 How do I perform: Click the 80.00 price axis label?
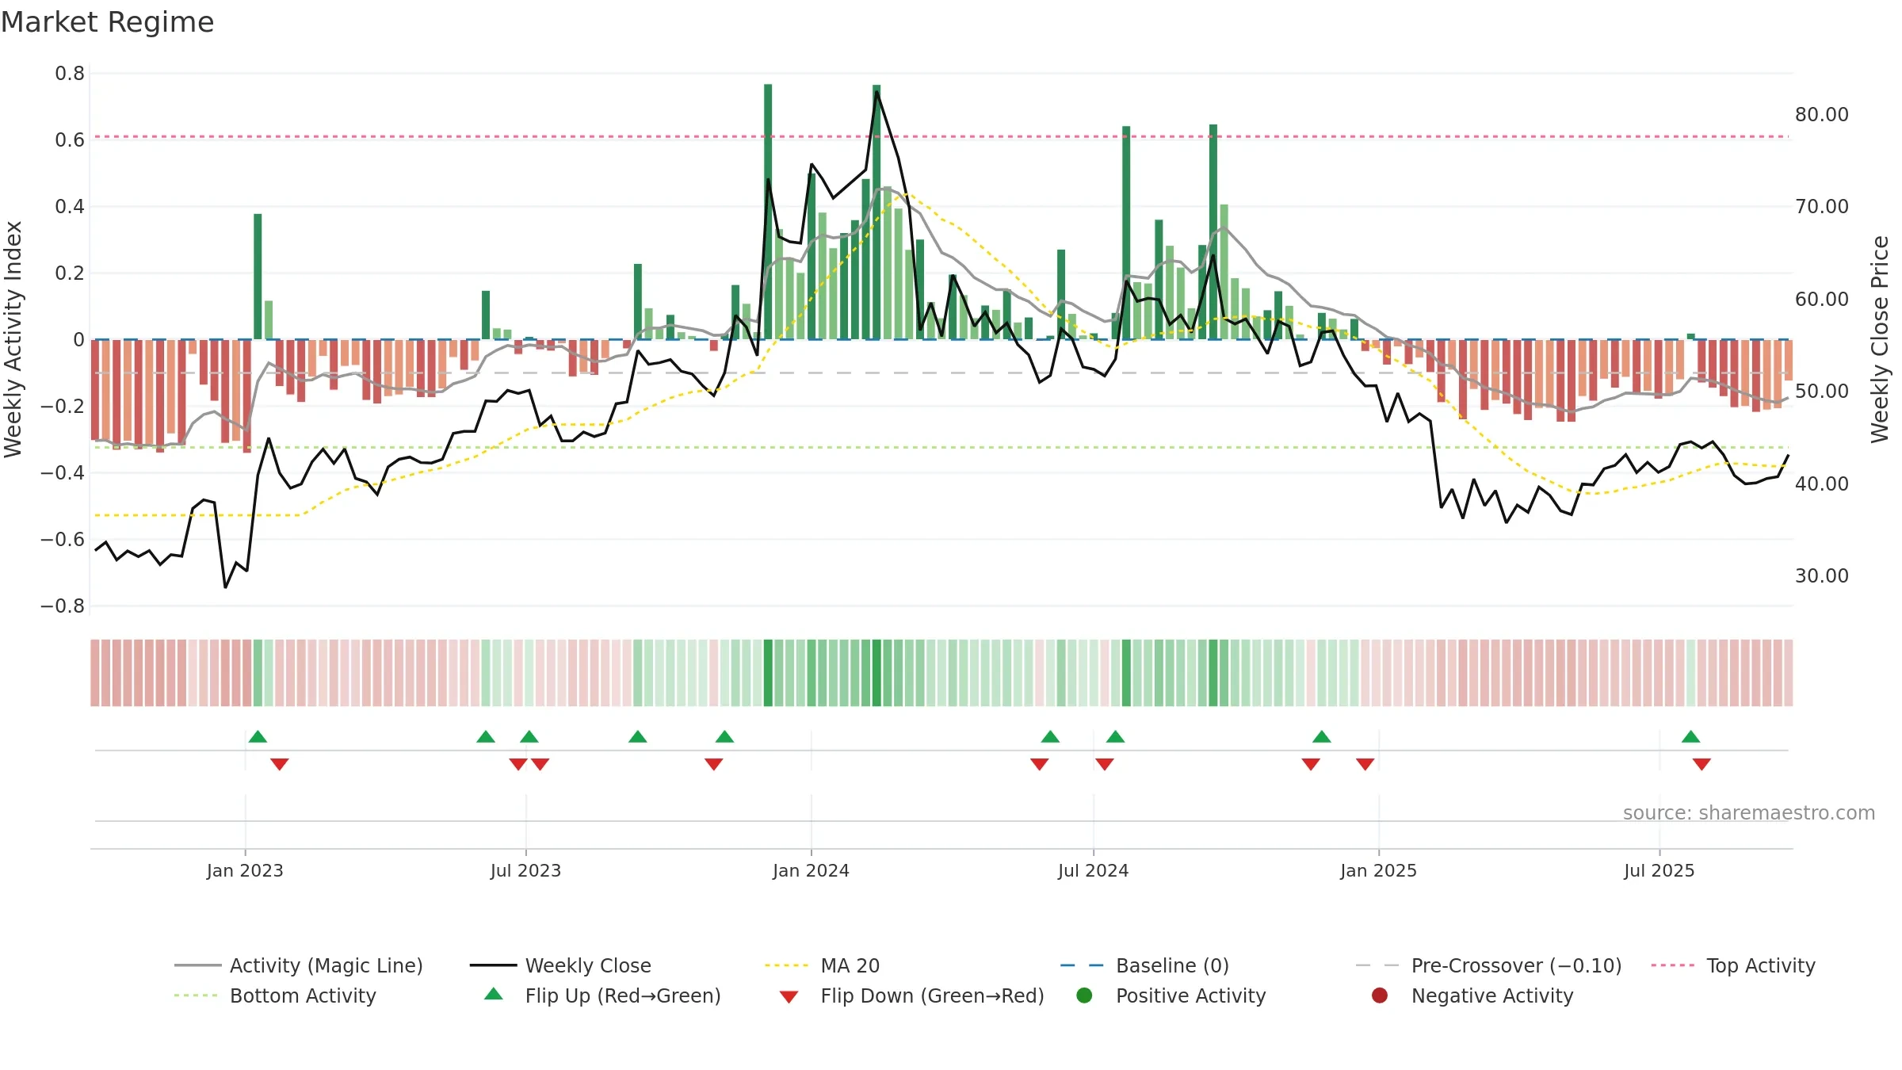pos(1822,115)
